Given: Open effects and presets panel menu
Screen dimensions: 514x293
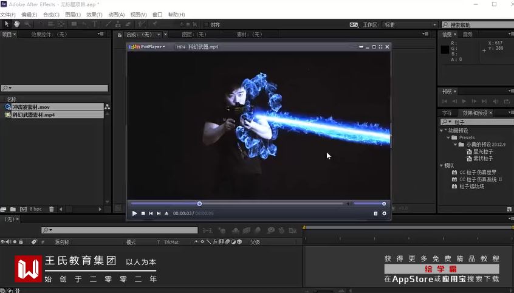Looking at the screenshot, I should coord(511,112).
